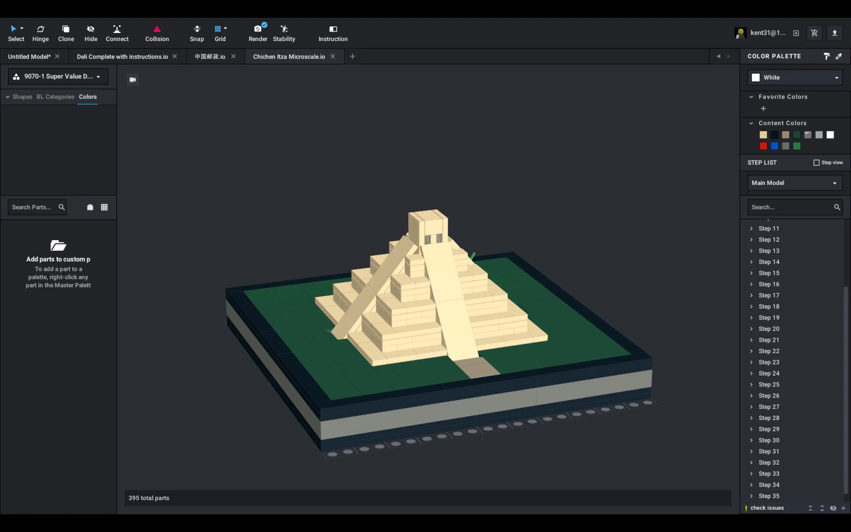The image size is (851, 532).
Task: Click the sign-out icon beside username
Action: (796, 33)
